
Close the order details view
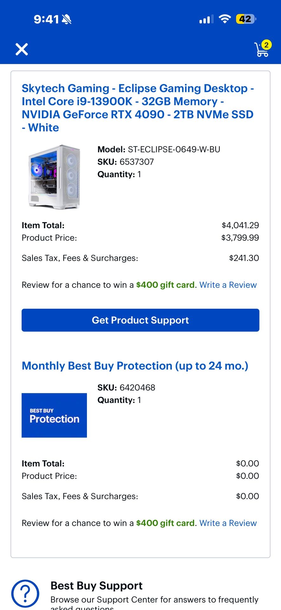[x=21, y=49]
